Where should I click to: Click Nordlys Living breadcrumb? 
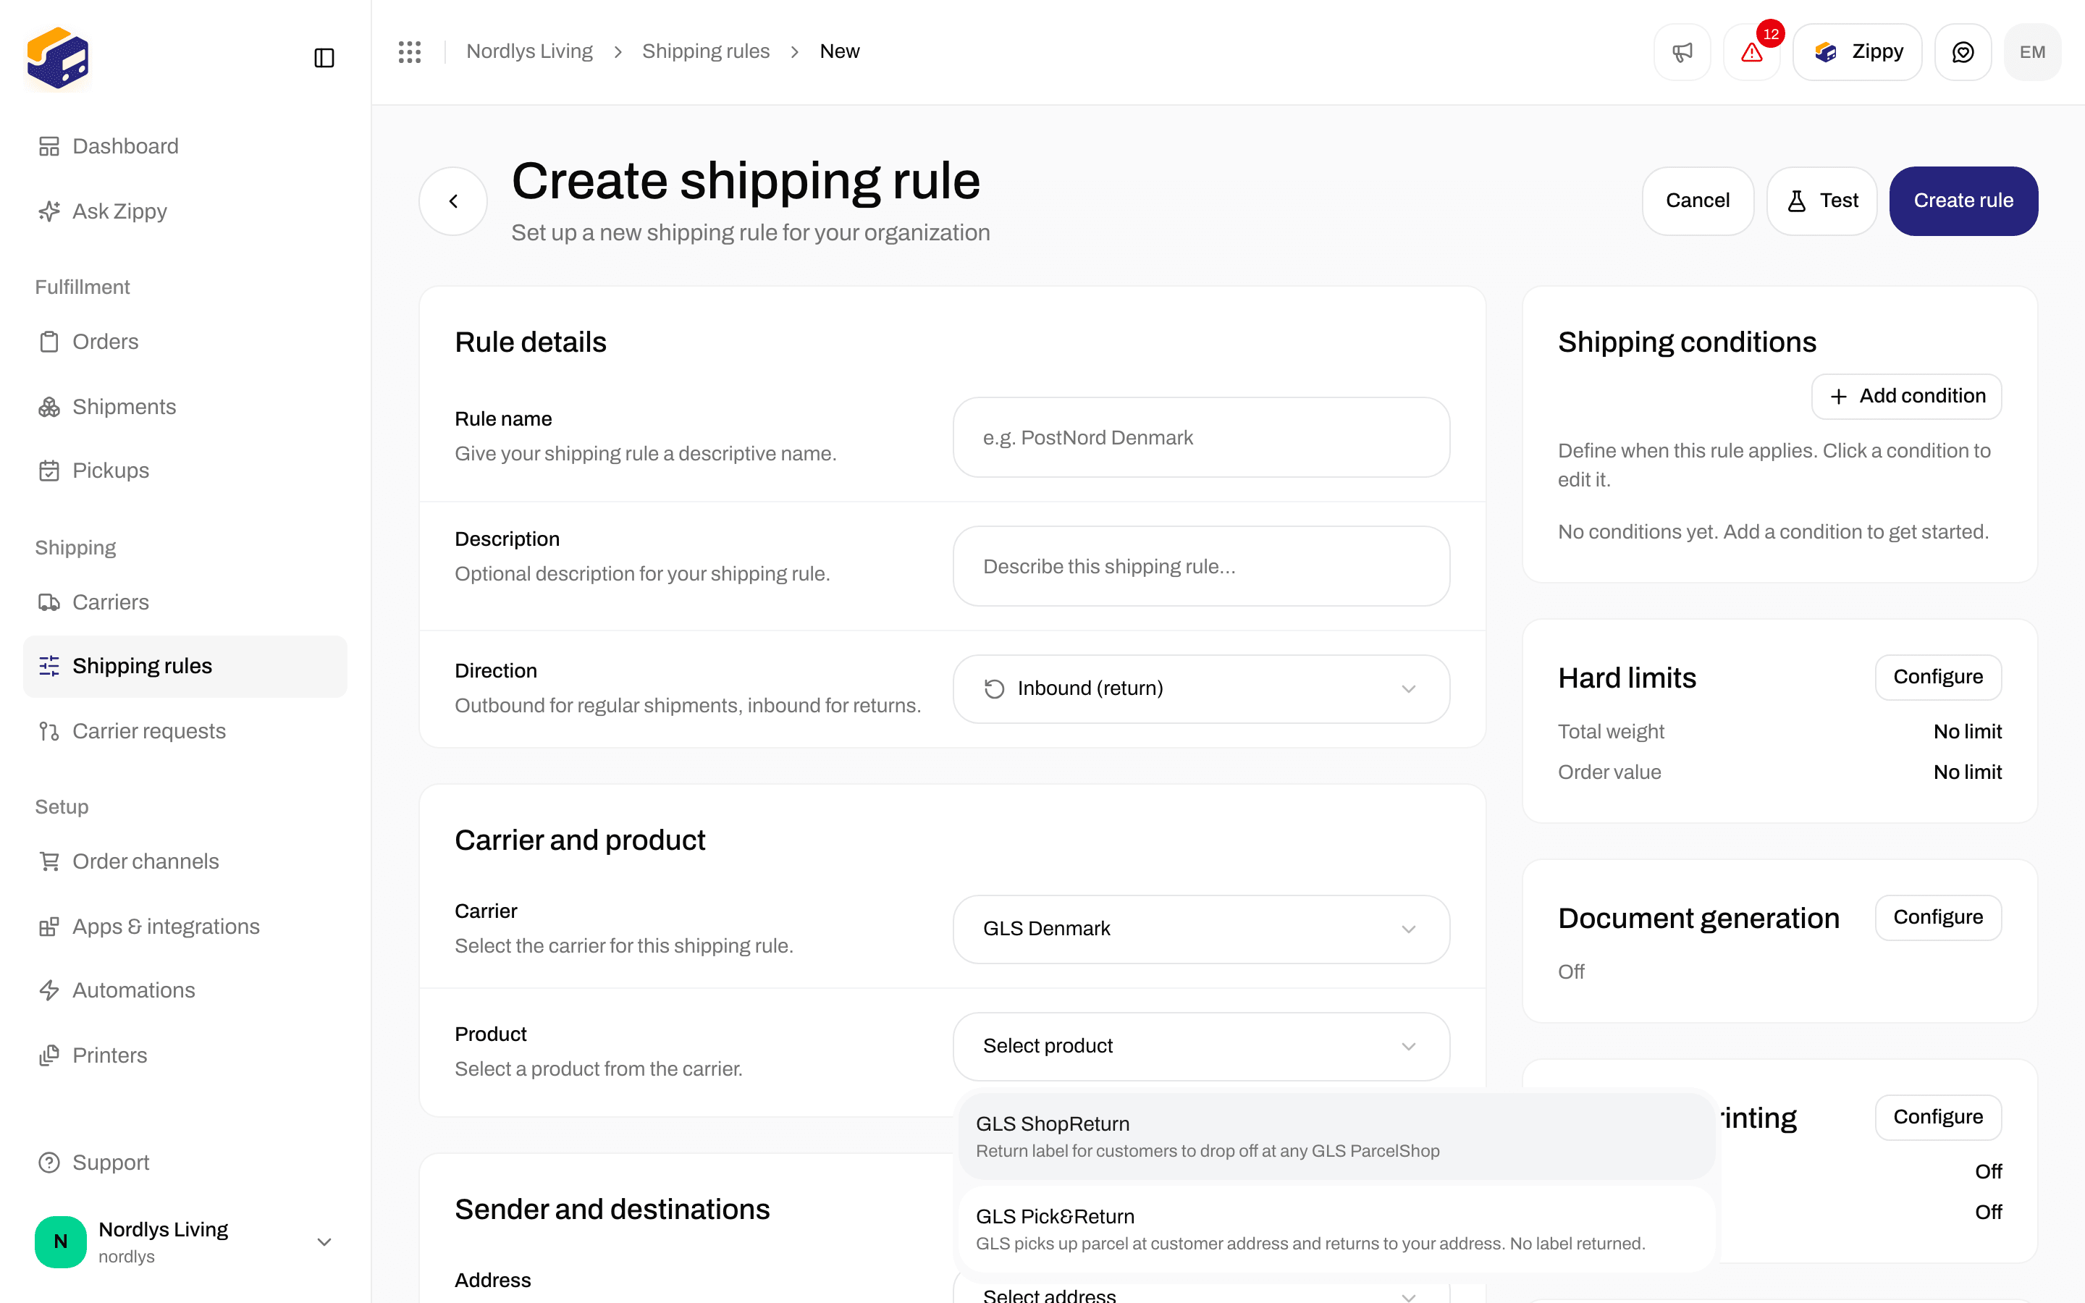(529, 51)
